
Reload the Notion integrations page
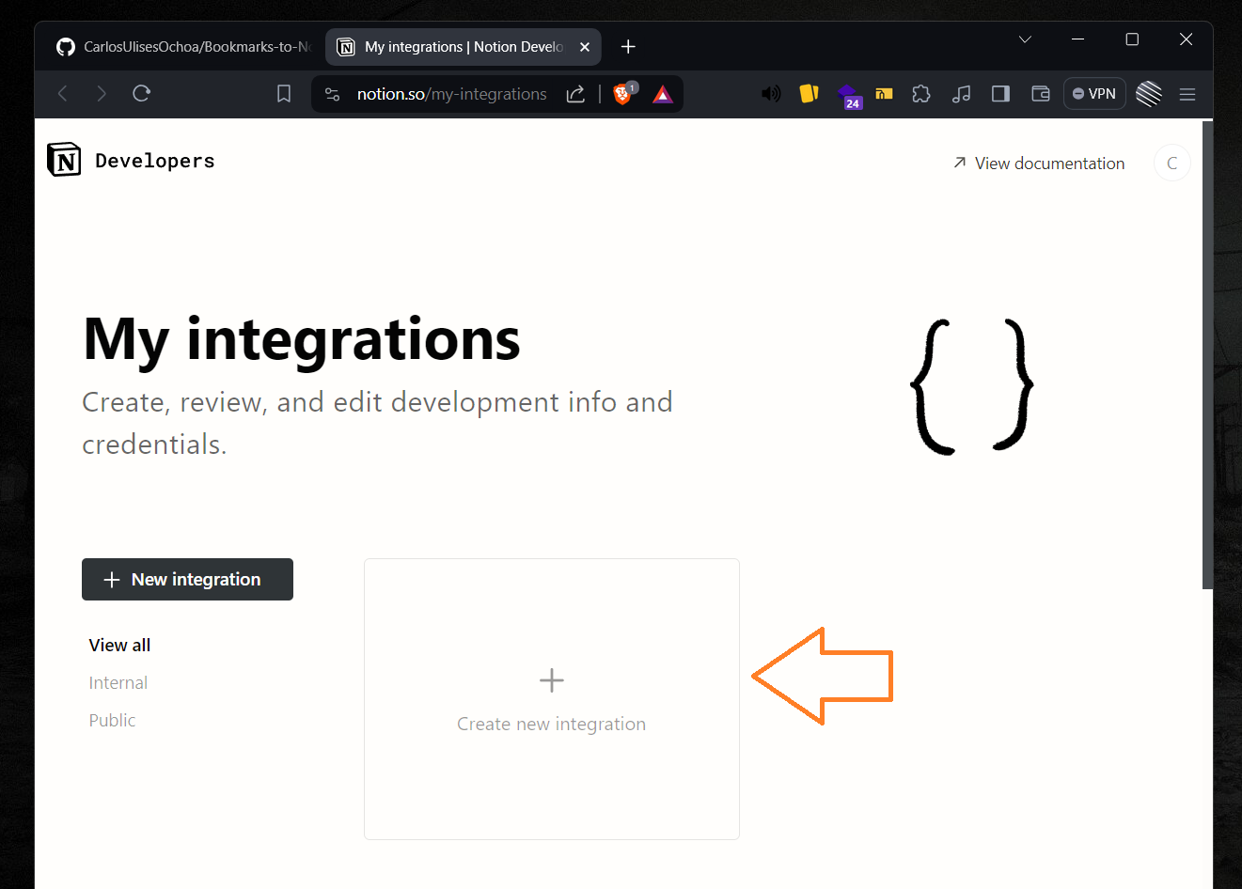tap(142, 93)
